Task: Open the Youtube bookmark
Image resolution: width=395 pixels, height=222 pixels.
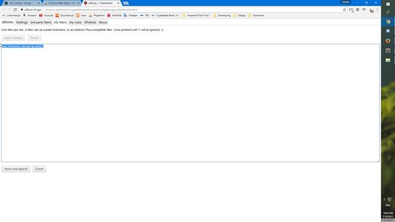Action: coord(46,15)
